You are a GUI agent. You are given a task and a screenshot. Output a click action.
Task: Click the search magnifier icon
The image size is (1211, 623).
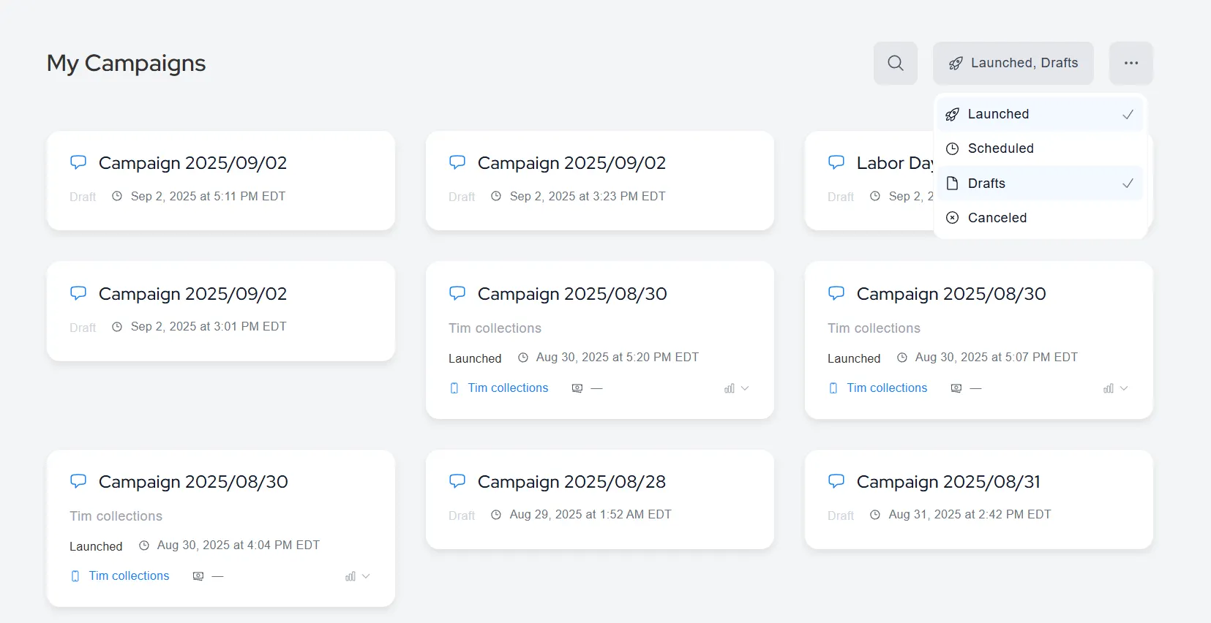pyautogui.click(x=895, y=63)
